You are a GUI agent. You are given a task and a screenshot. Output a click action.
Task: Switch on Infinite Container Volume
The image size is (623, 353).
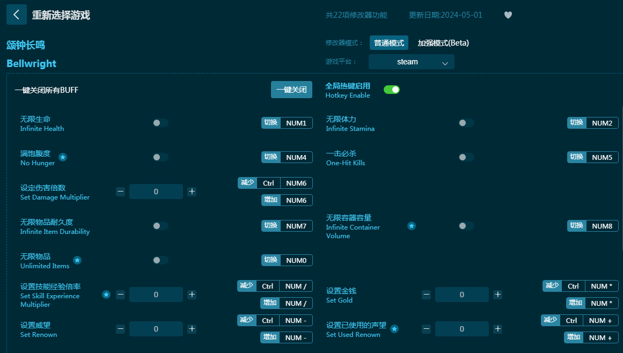pyautogui.click(x=466, y=226)
